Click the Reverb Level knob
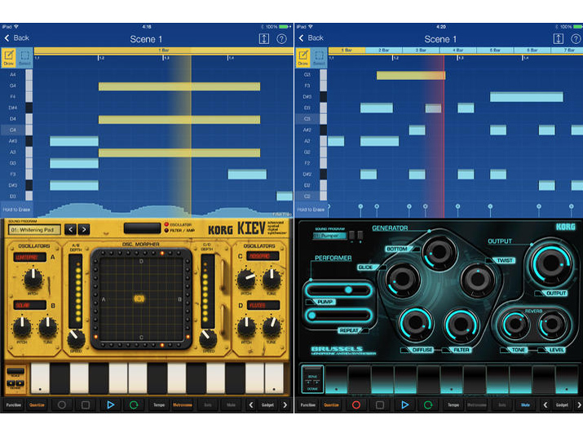The image size is (583, 437). tap(552, 324)
